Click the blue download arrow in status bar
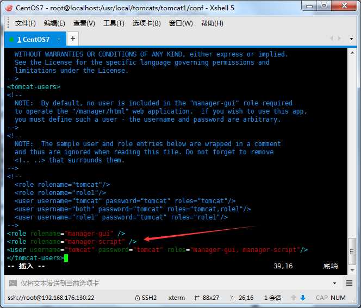The image size is (361, 308). pos(303,298)
